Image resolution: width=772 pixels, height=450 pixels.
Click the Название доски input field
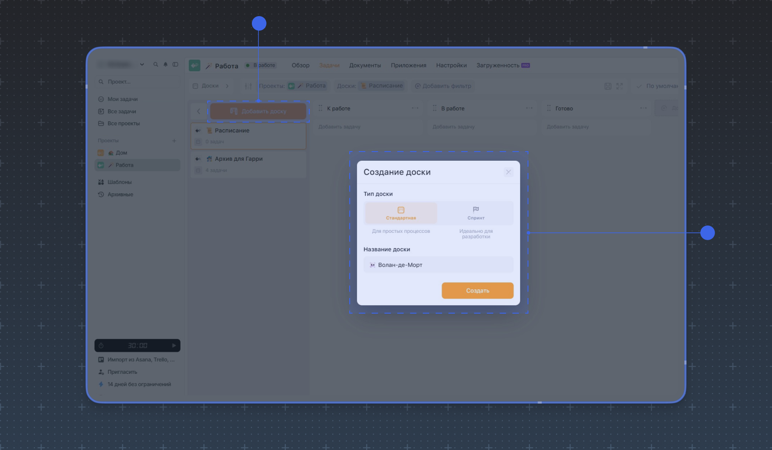[x=438, y=265]
